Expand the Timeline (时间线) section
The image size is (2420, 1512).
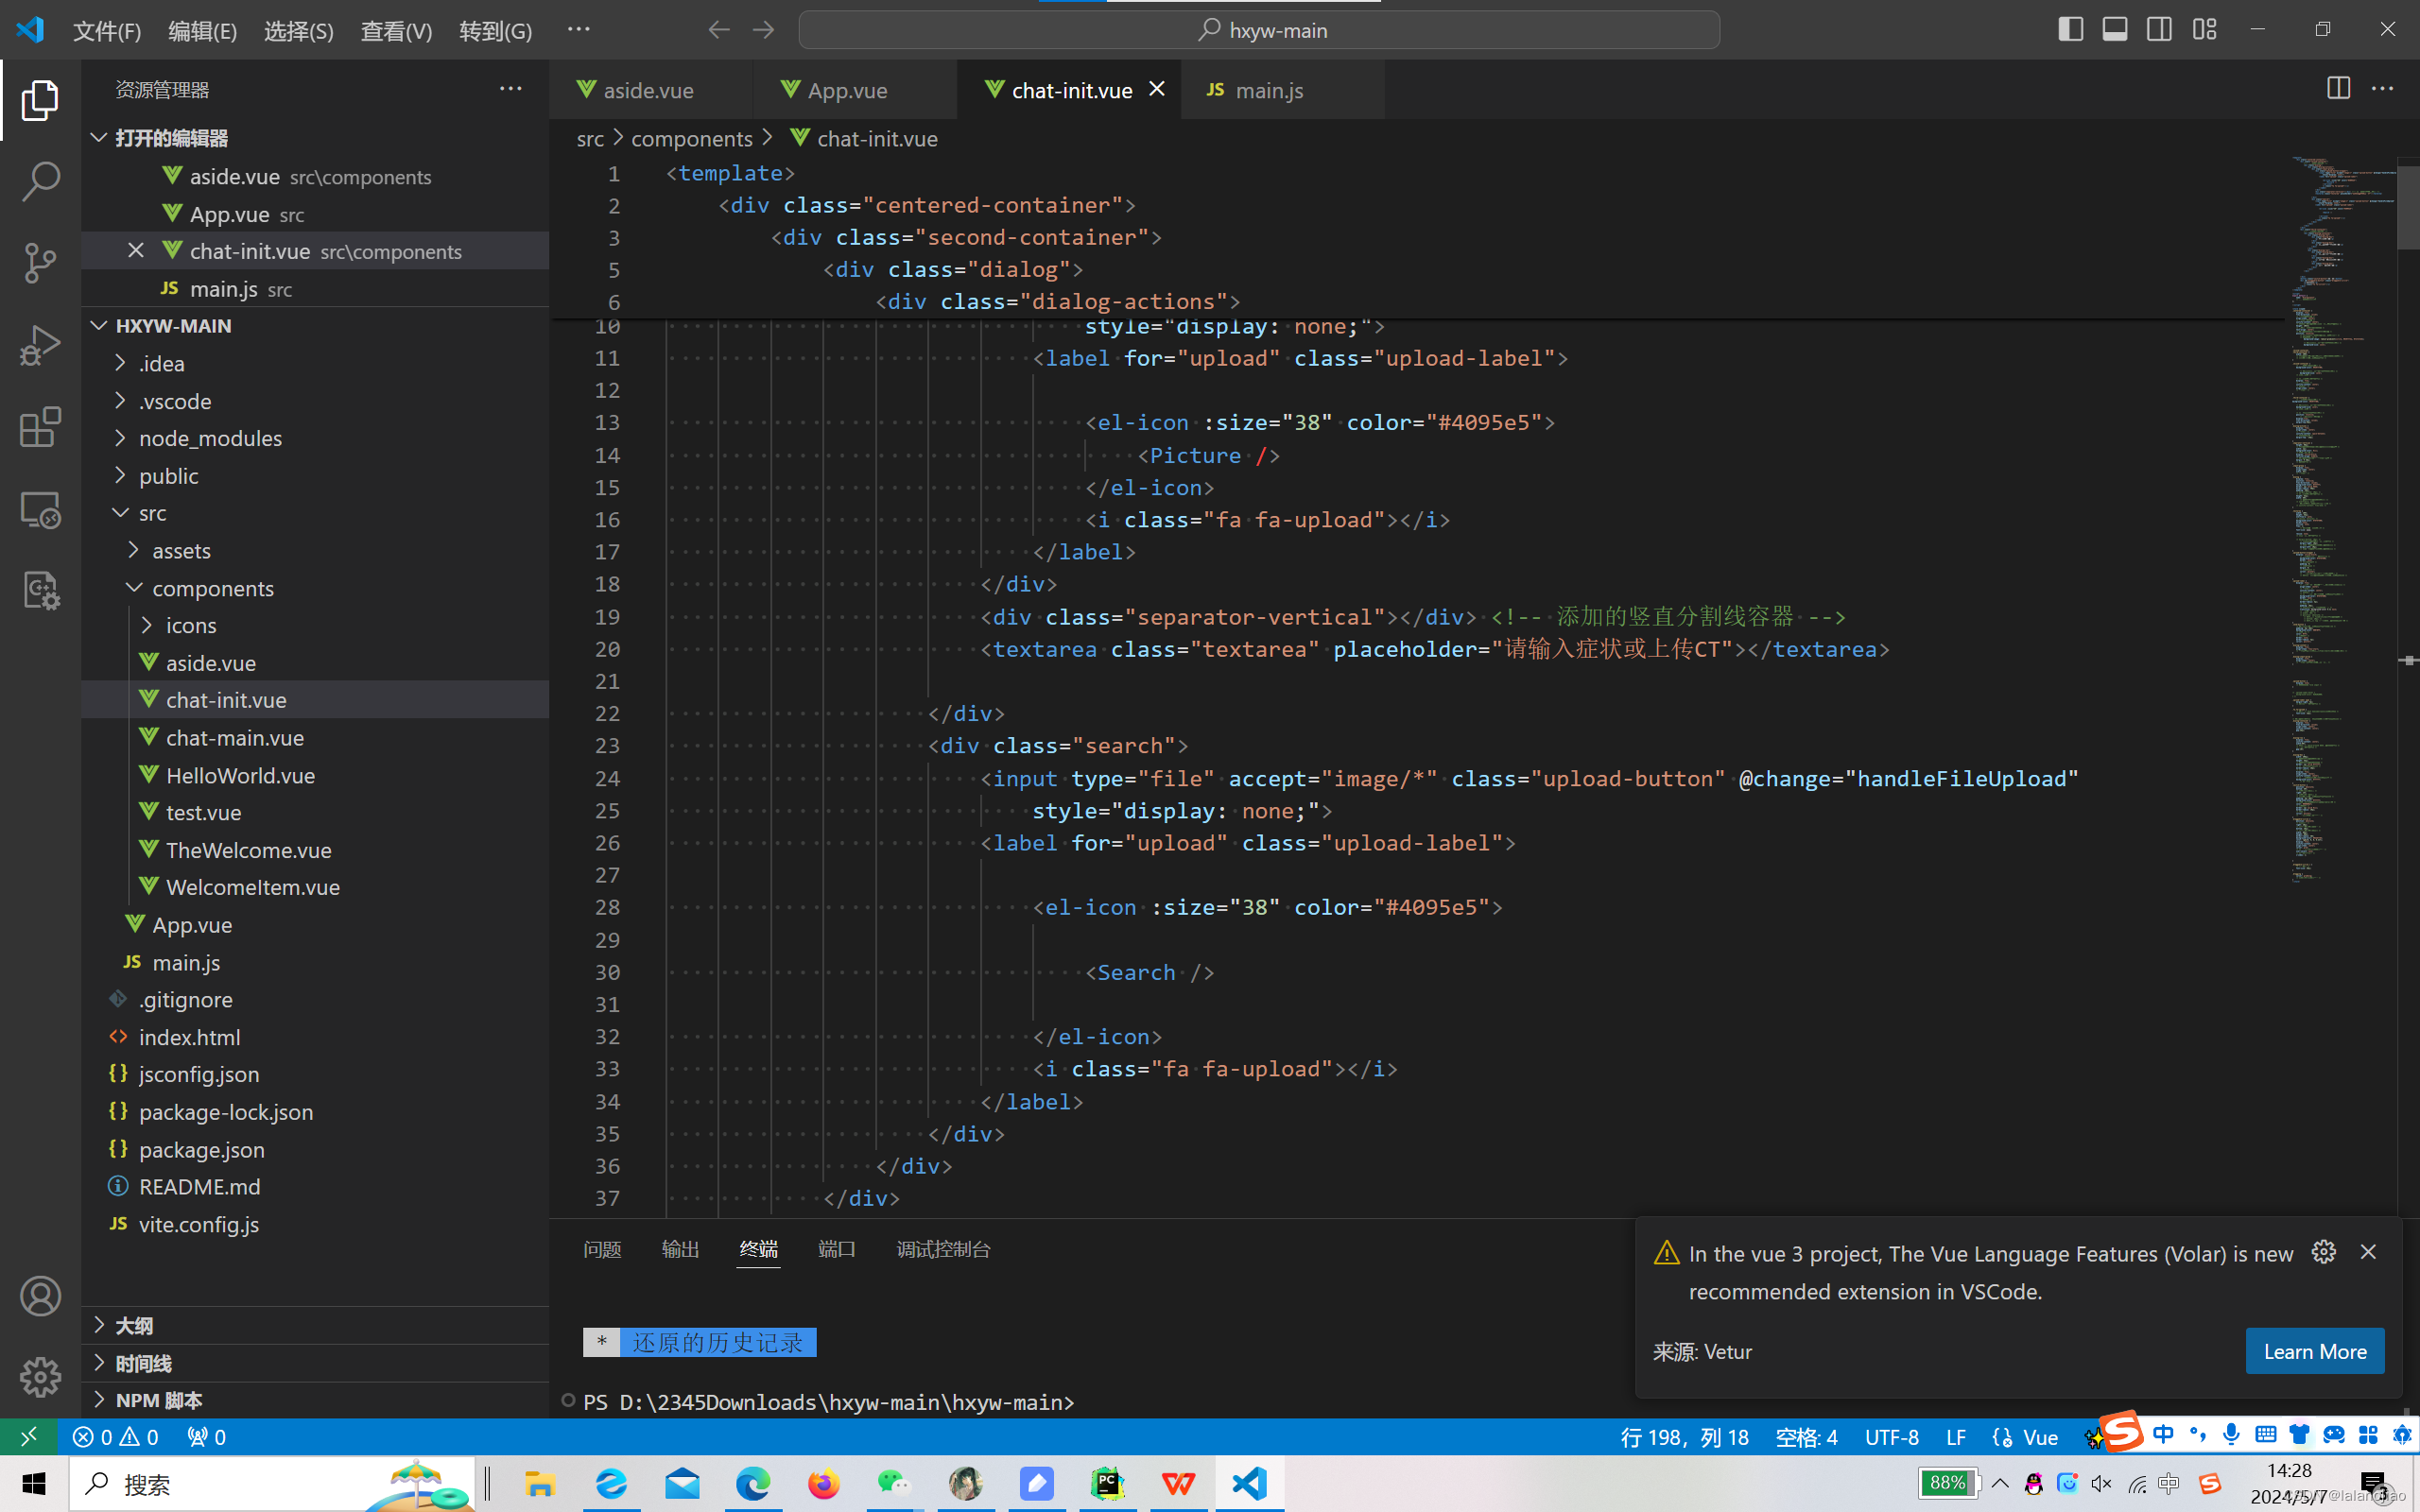[x=315, y=1363]
